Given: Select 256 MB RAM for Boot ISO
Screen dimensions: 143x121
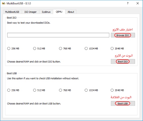Looking at the screenshot, I should 13,49.
